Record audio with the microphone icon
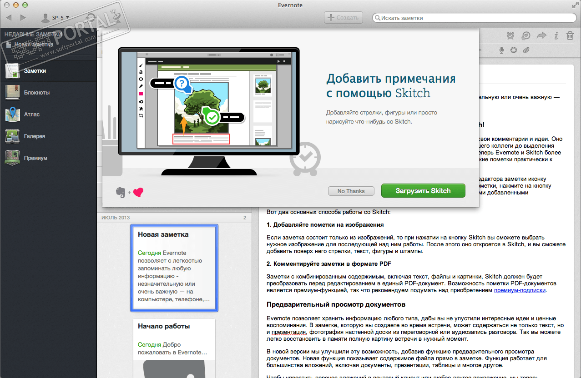This screenshot has width=581, height=378. [x=502, y=50]
